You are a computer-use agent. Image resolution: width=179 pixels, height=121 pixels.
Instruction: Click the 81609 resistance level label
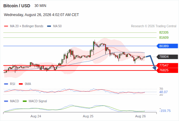(164, 38)
